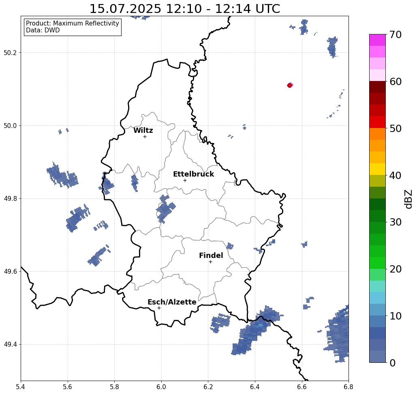417x394 pixels.
Task: Click the longitude tick label 6.0
Action: tap(161, 387)
